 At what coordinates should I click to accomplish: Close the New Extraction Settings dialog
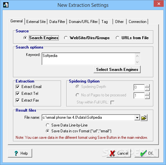tap(159, 4)
